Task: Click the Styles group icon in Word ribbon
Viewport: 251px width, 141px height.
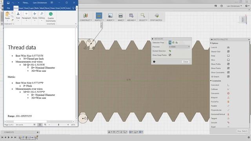Action: [35, 14]
